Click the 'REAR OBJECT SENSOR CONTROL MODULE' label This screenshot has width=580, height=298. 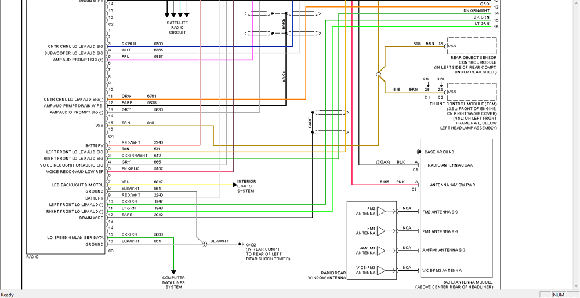click(473, 60)
